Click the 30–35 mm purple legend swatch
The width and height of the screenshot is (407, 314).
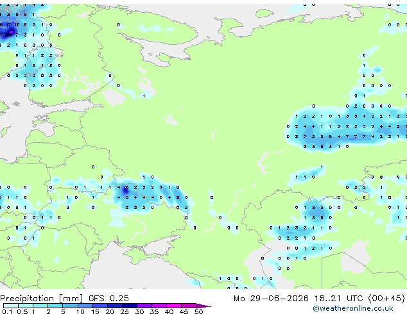(144, 306)
